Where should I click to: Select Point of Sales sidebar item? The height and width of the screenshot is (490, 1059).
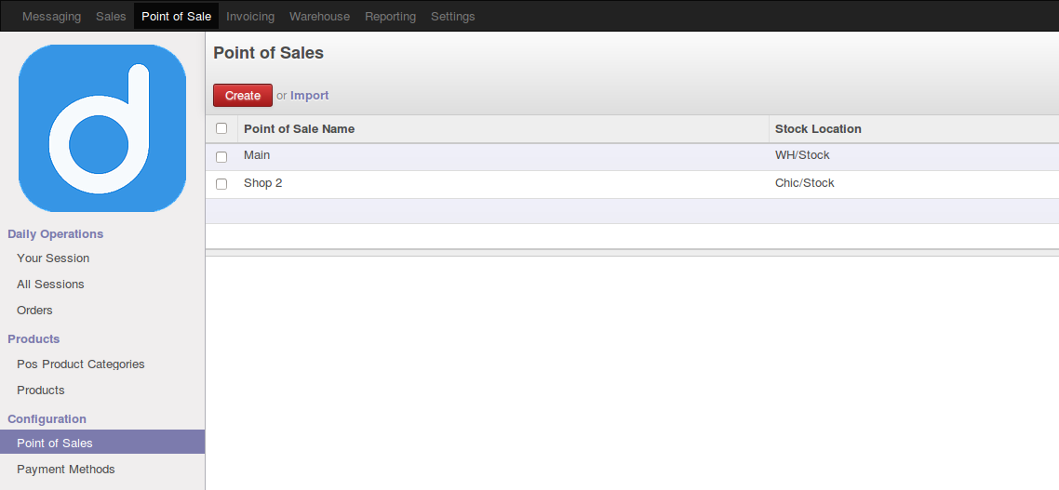(x=102, y=443)
